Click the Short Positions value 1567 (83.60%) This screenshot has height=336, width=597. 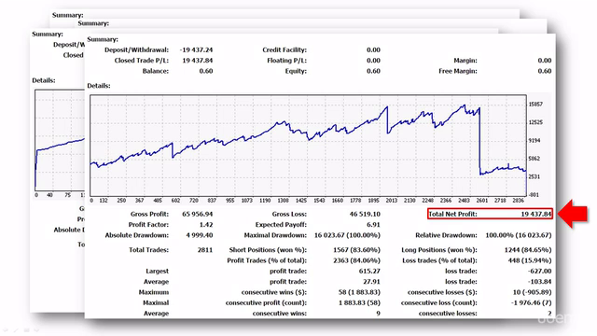click(x=356, y=250)
